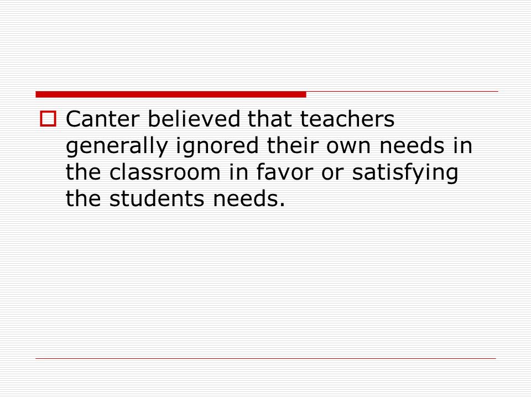Click the final word "needs." in the last line
The image size is (531, 398).
(x=249, y=198)
